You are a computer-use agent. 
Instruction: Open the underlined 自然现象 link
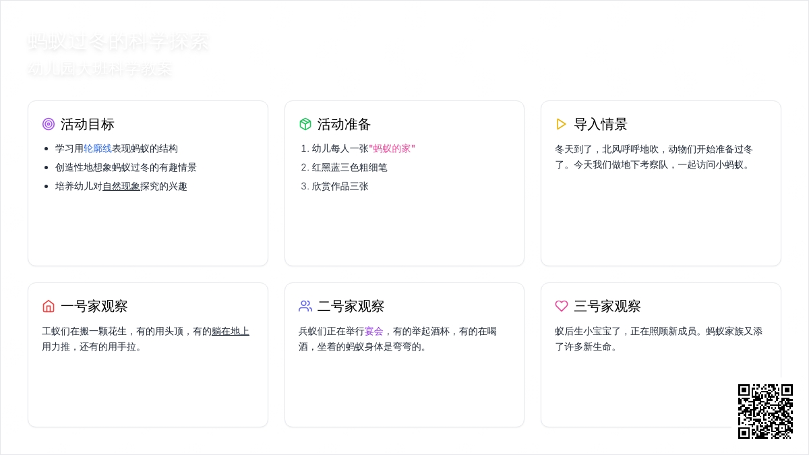click(121, 186)
